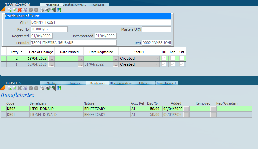Toggle the Ben checkbox for entry 2
The width and height of the screenshot is (258, 149).
pyautogui.click(x=173, y=58)
